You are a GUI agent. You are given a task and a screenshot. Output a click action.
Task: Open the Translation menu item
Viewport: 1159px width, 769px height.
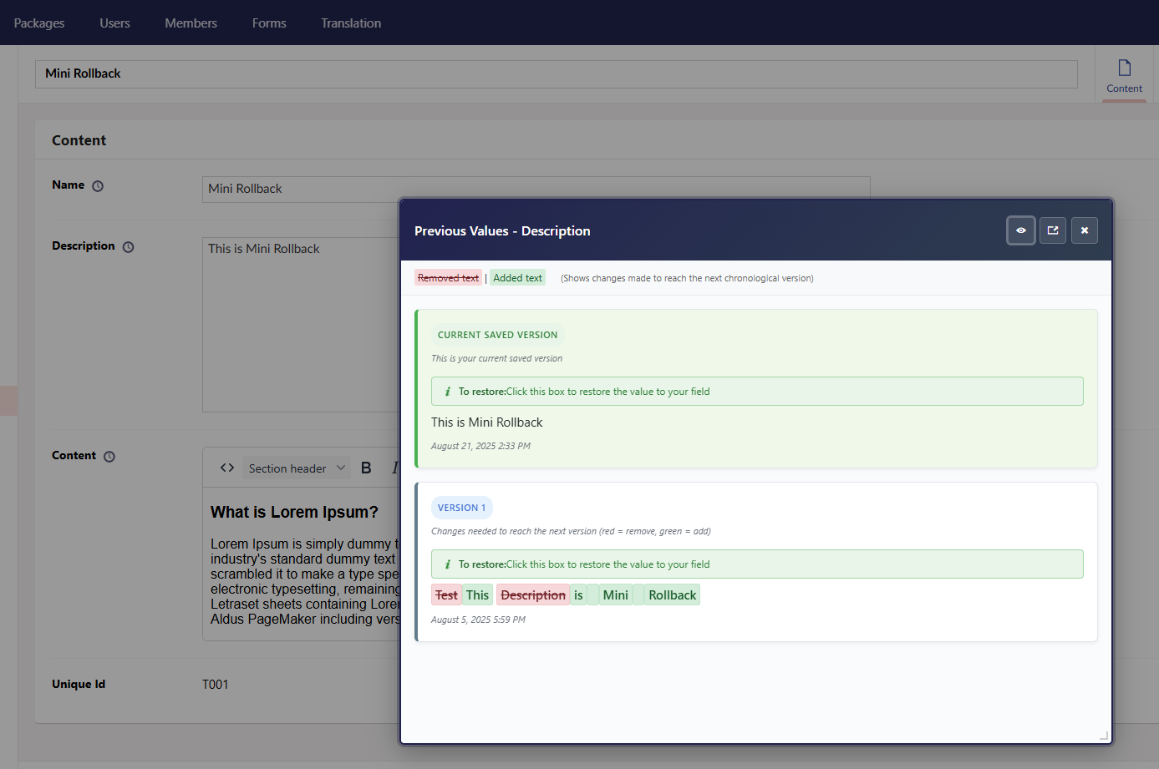click(350, 23)
